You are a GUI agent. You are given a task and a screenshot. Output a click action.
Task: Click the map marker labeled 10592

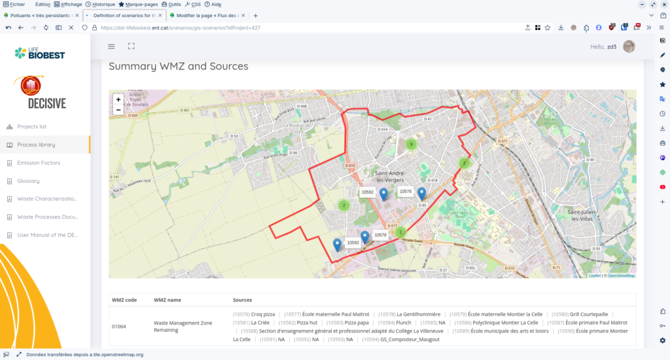coord(384,192)
